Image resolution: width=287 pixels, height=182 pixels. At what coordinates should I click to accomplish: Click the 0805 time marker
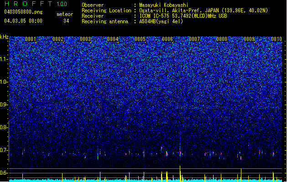pos(140,39)
